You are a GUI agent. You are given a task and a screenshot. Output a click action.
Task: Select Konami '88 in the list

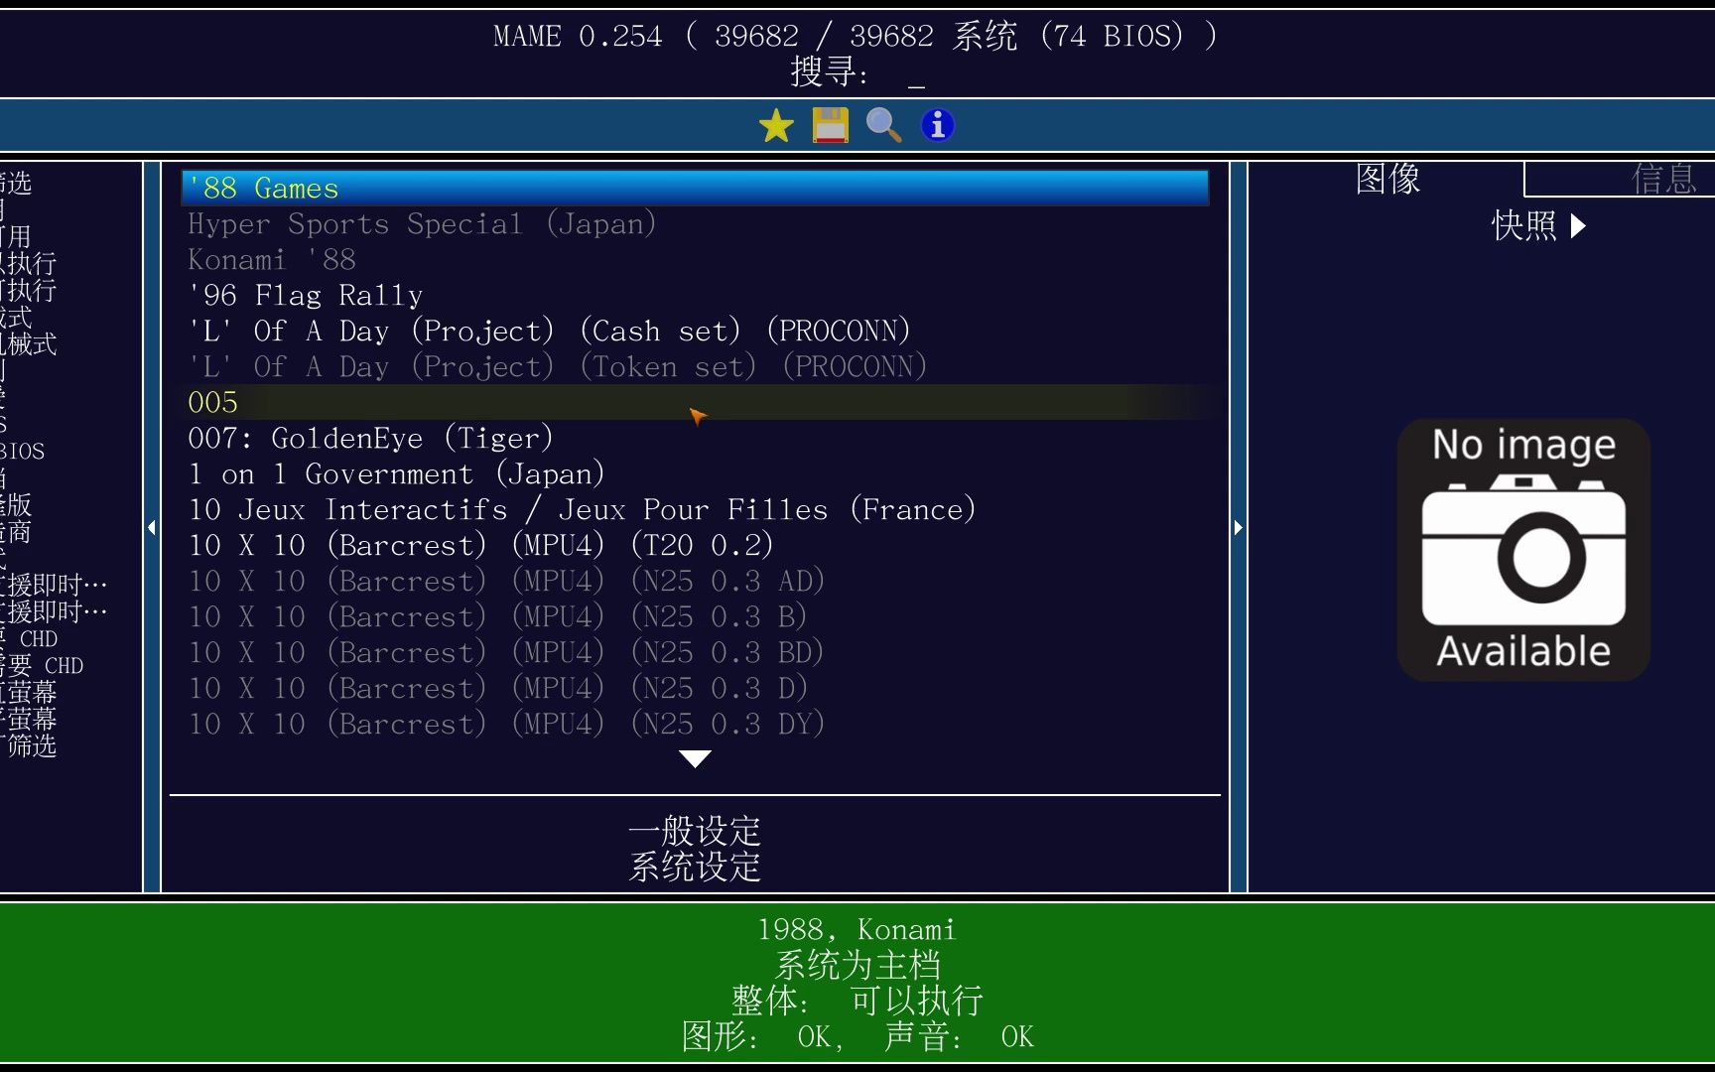click(x=695, y=259)
